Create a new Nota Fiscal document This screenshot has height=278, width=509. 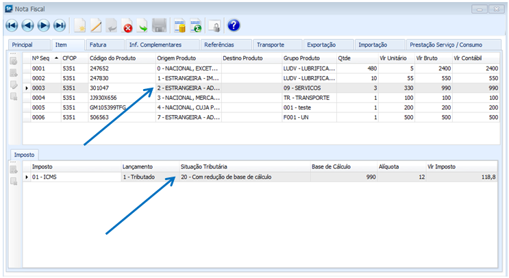coord(80,26)
